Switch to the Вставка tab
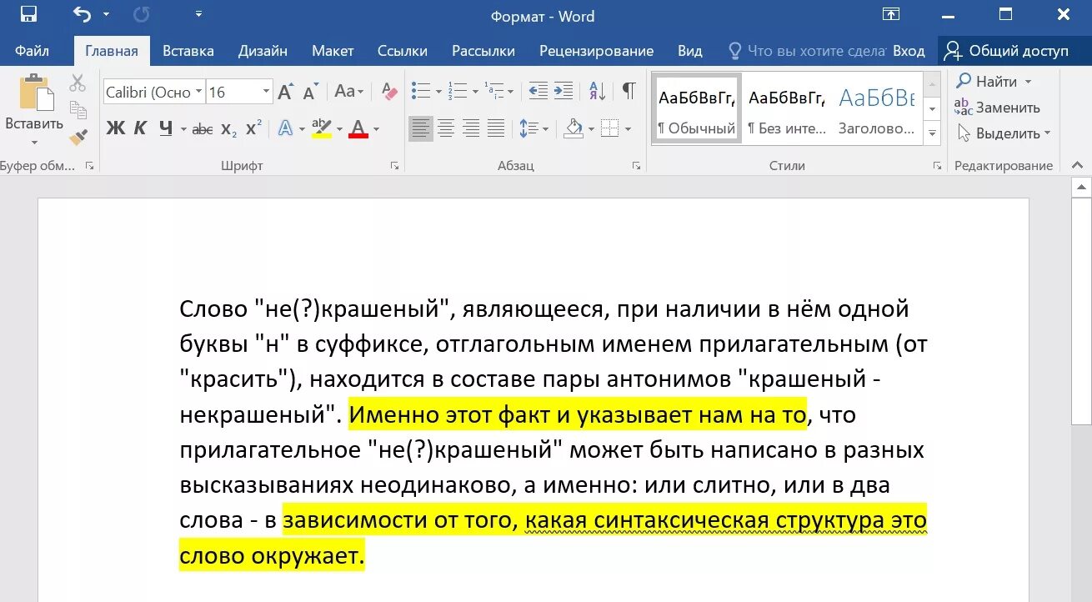Viewport: 1092px width, 602px height. coord(188,51)
